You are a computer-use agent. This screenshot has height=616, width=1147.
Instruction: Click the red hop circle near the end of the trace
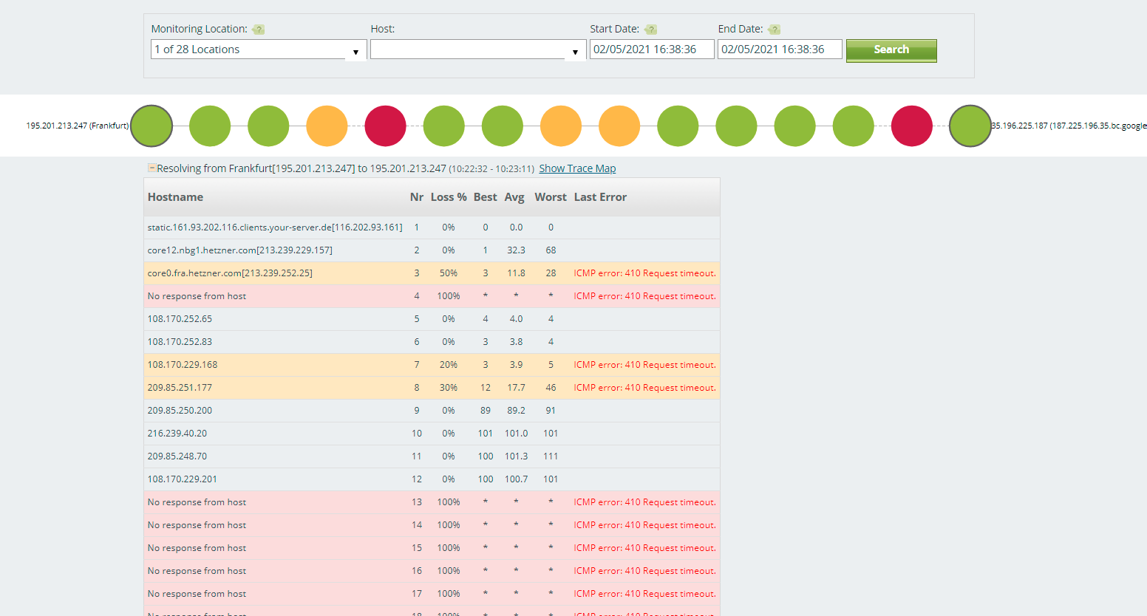pos(911,126)
